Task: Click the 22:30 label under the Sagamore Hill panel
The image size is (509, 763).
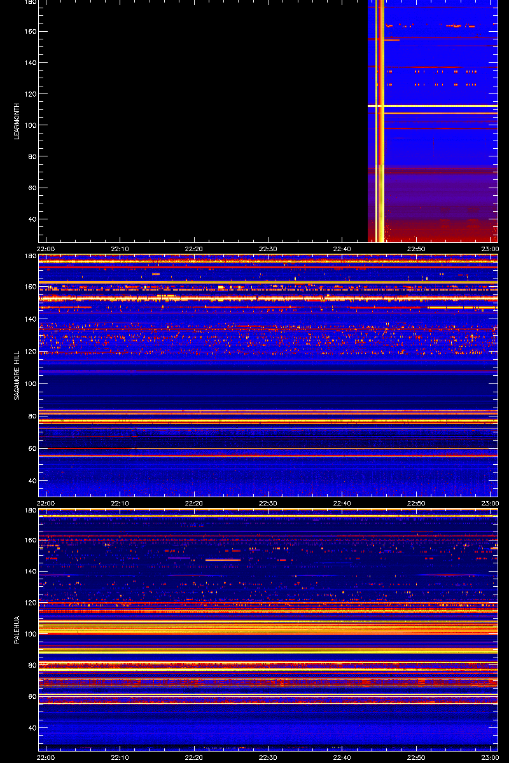Action: pos(268,503)
